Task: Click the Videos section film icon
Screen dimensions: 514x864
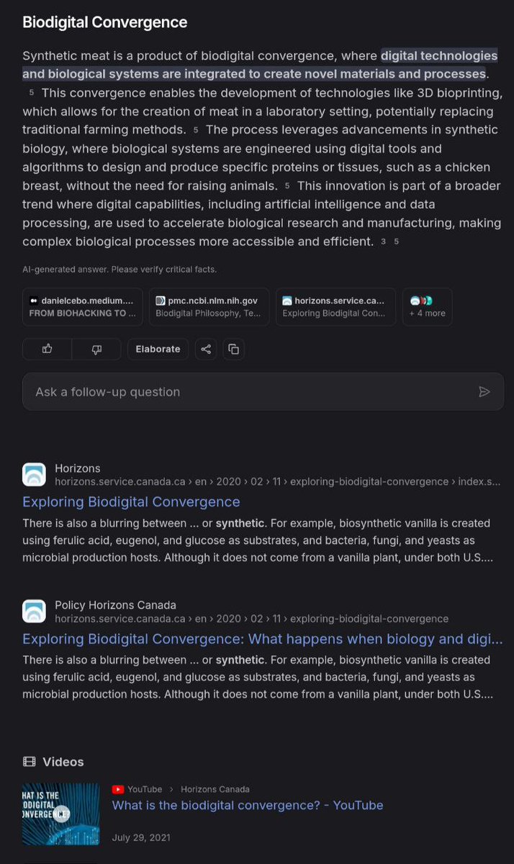Action: click(x=29, y=762)
